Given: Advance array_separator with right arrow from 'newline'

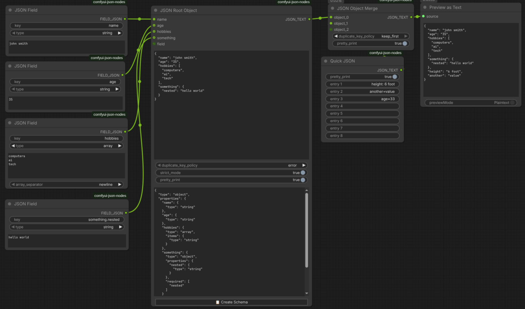Looking at the screenshot, I should tap(119, 185).
